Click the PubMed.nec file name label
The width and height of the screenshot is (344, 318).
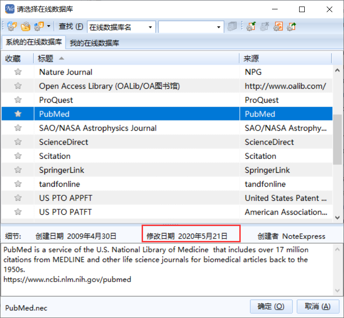(x=26, y=308)
